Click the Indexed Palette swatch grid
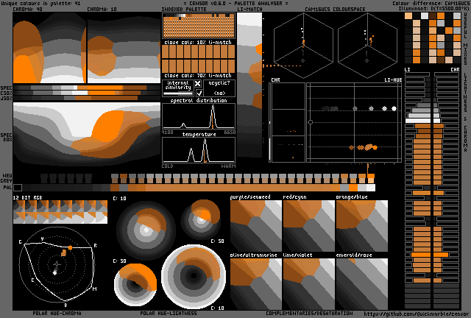 pos(198,26)
